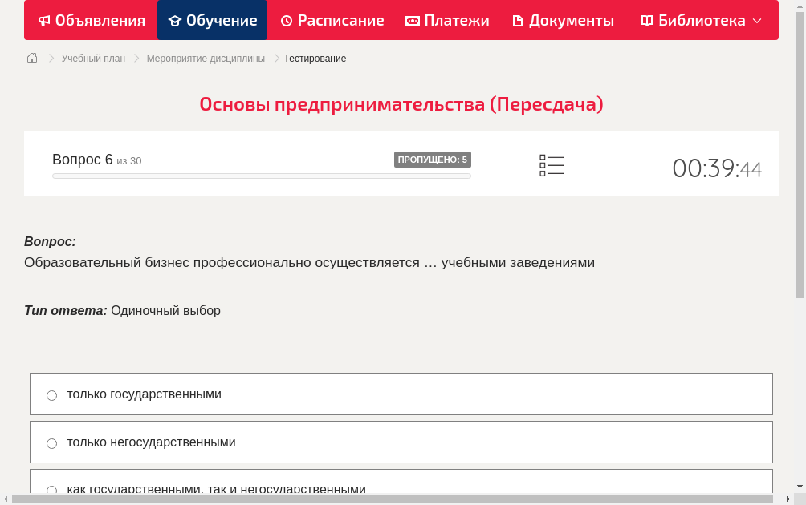Open the home icon in the breadcrumb
Image resolution: width=806 pixels, height=505 pixels.
click(x=31, y=58)
